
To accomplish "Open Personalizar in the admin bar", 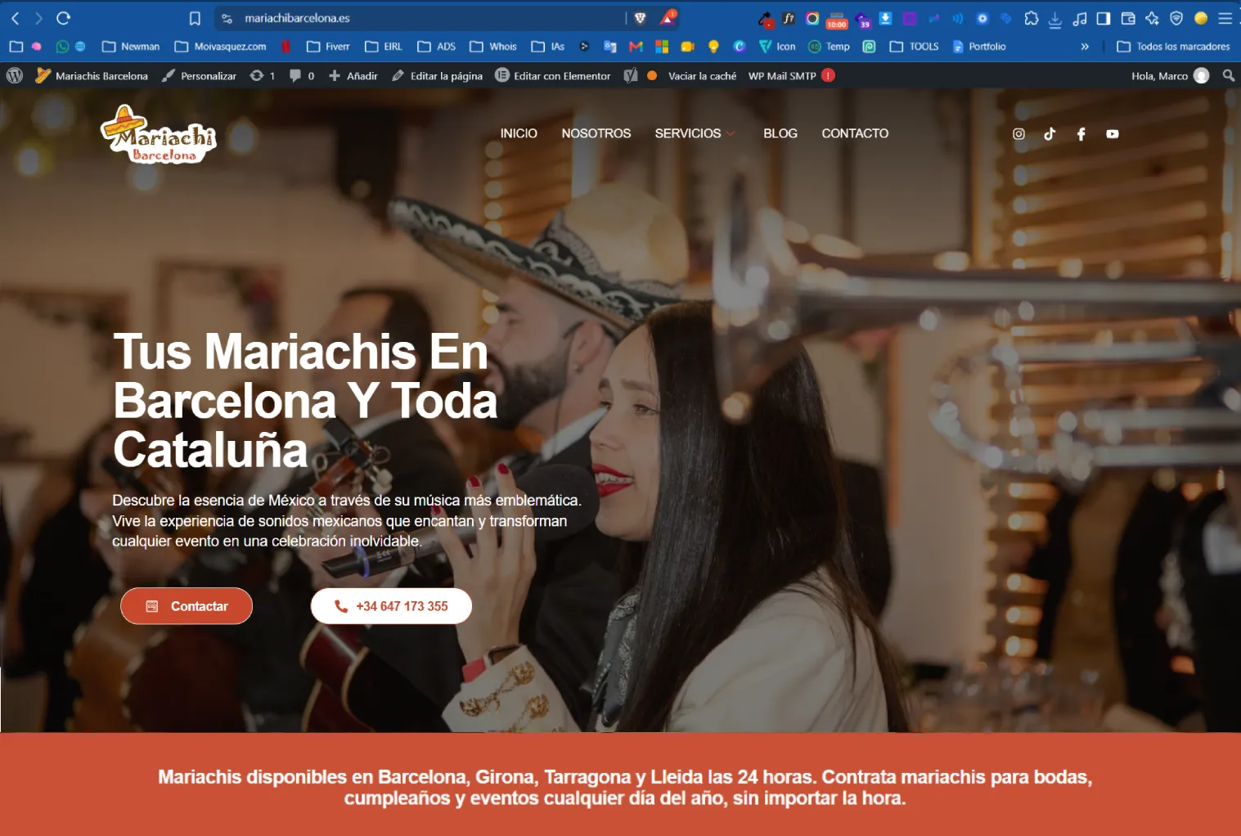I will 199,75.
